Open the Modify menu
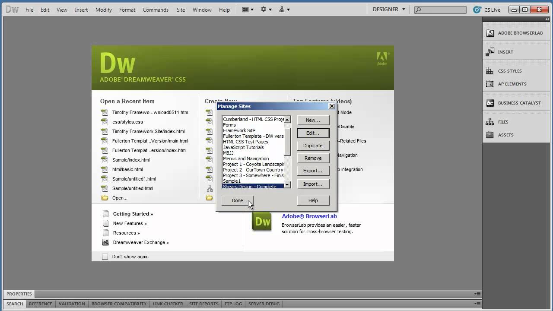This screenshot has height=311, width=553. pyautogui.click(x=104, y=10)
